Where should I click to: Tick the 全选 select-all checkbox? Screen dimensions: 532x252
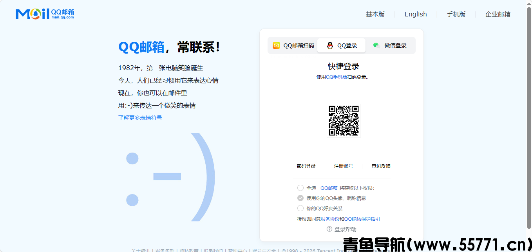[300, 188]
